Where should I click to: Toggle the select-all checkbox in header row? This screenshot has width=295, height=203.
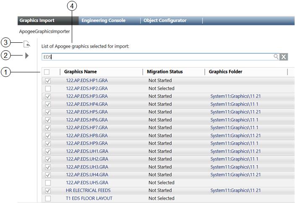click(x=47, y=72)
